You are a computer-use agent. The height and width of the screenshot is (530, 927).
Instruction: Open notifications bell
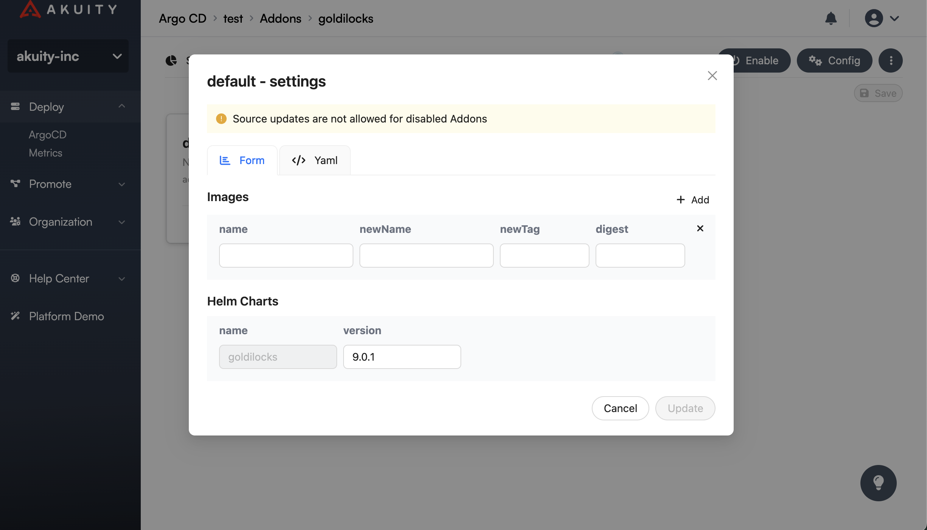click(x=831, y=18)
